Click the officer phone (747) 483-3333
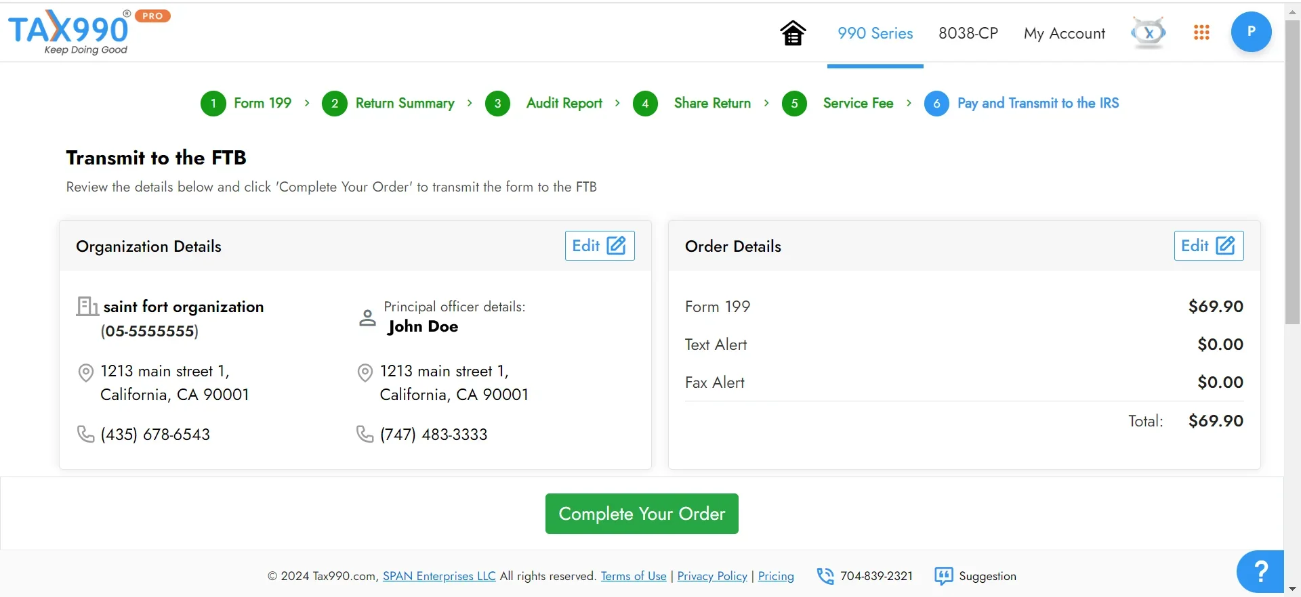1301x597 pixels. pyautogui.click(x=434, y=435)
